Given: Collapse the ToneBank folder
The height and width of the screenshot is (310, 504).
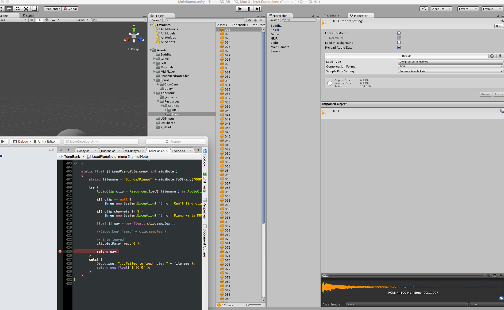Looking at the screenshot, I should tap(154, 93).
